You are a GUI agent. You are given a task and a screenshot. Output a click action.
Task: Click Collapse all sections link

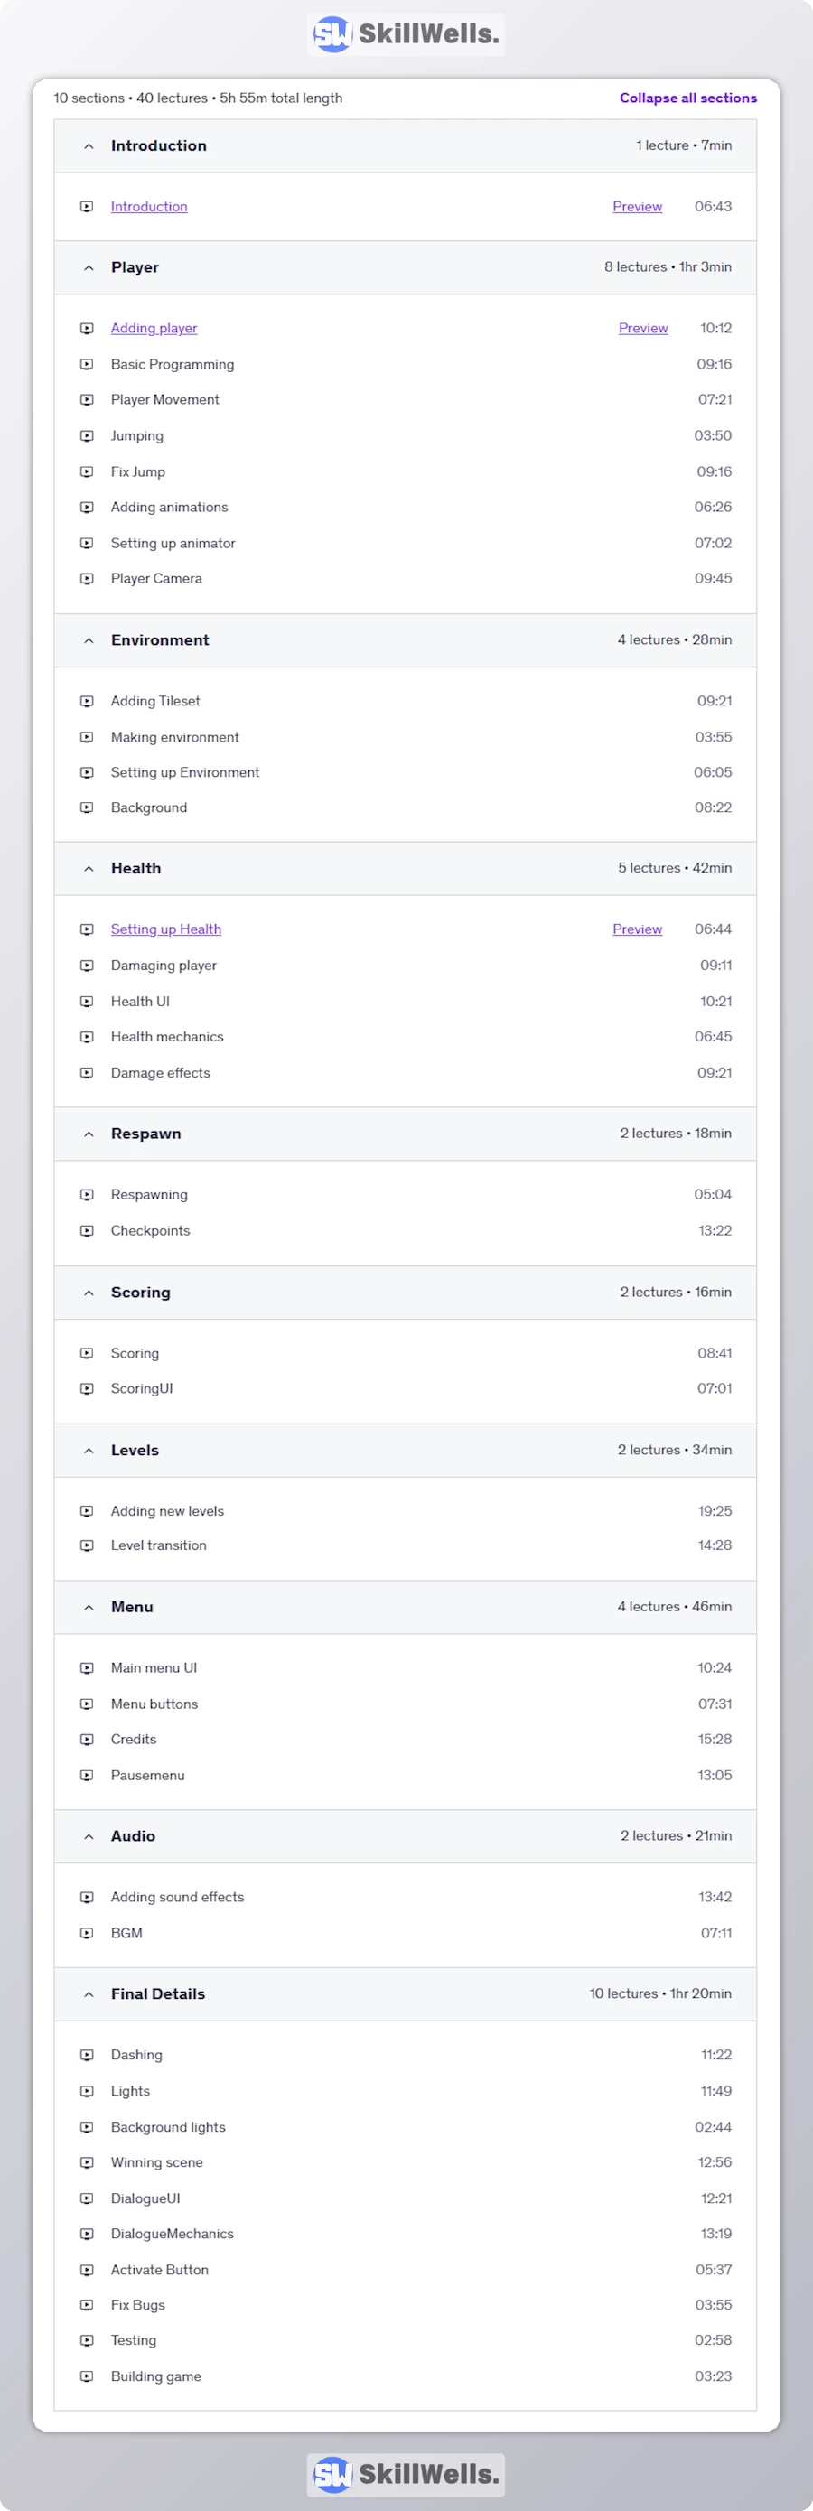tap(687, 98)
